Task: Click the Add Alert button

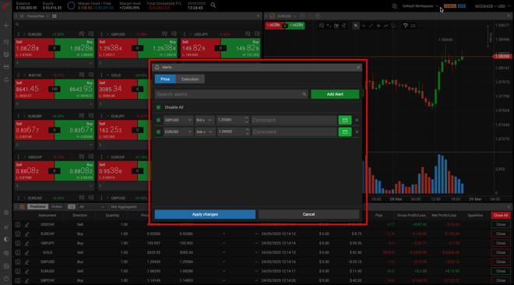Action: pos(335,94)
